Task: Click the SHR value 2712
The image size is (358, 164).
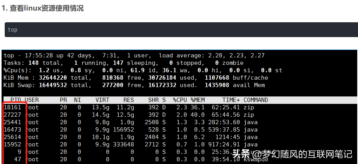Action: (x=152, y=144)
